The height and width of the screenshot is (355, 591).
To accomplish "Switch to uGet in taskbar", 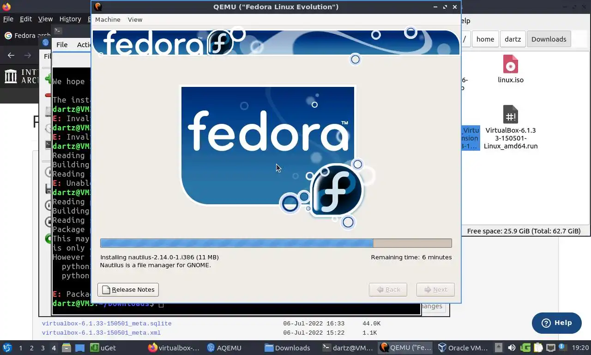I will [x=103, y=348].
